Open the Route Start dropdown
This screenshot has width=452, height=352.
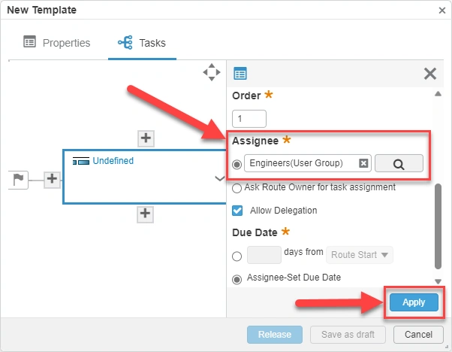pos(362,255)
